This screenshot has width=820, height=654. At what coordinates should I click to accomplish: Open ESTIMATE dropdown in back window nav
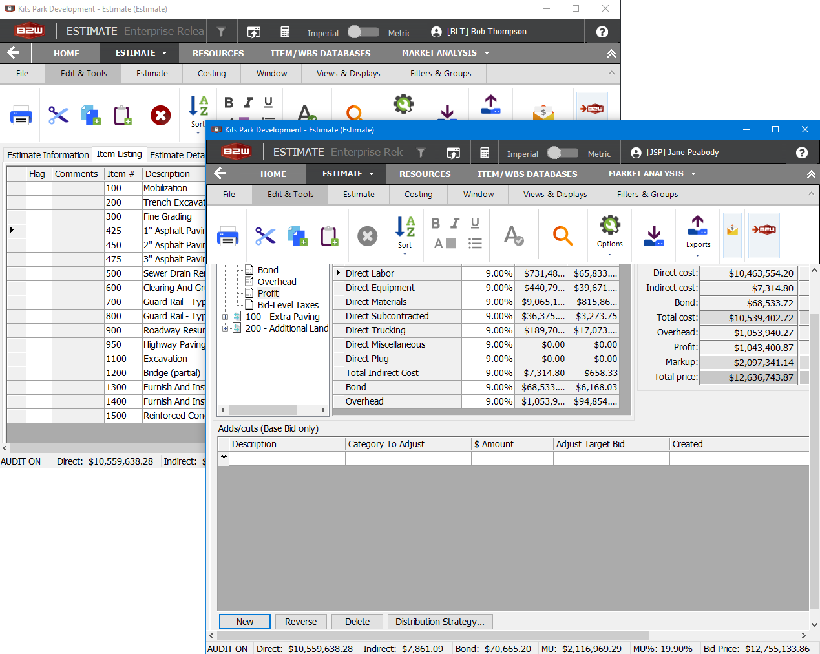(x=141, y=53)
